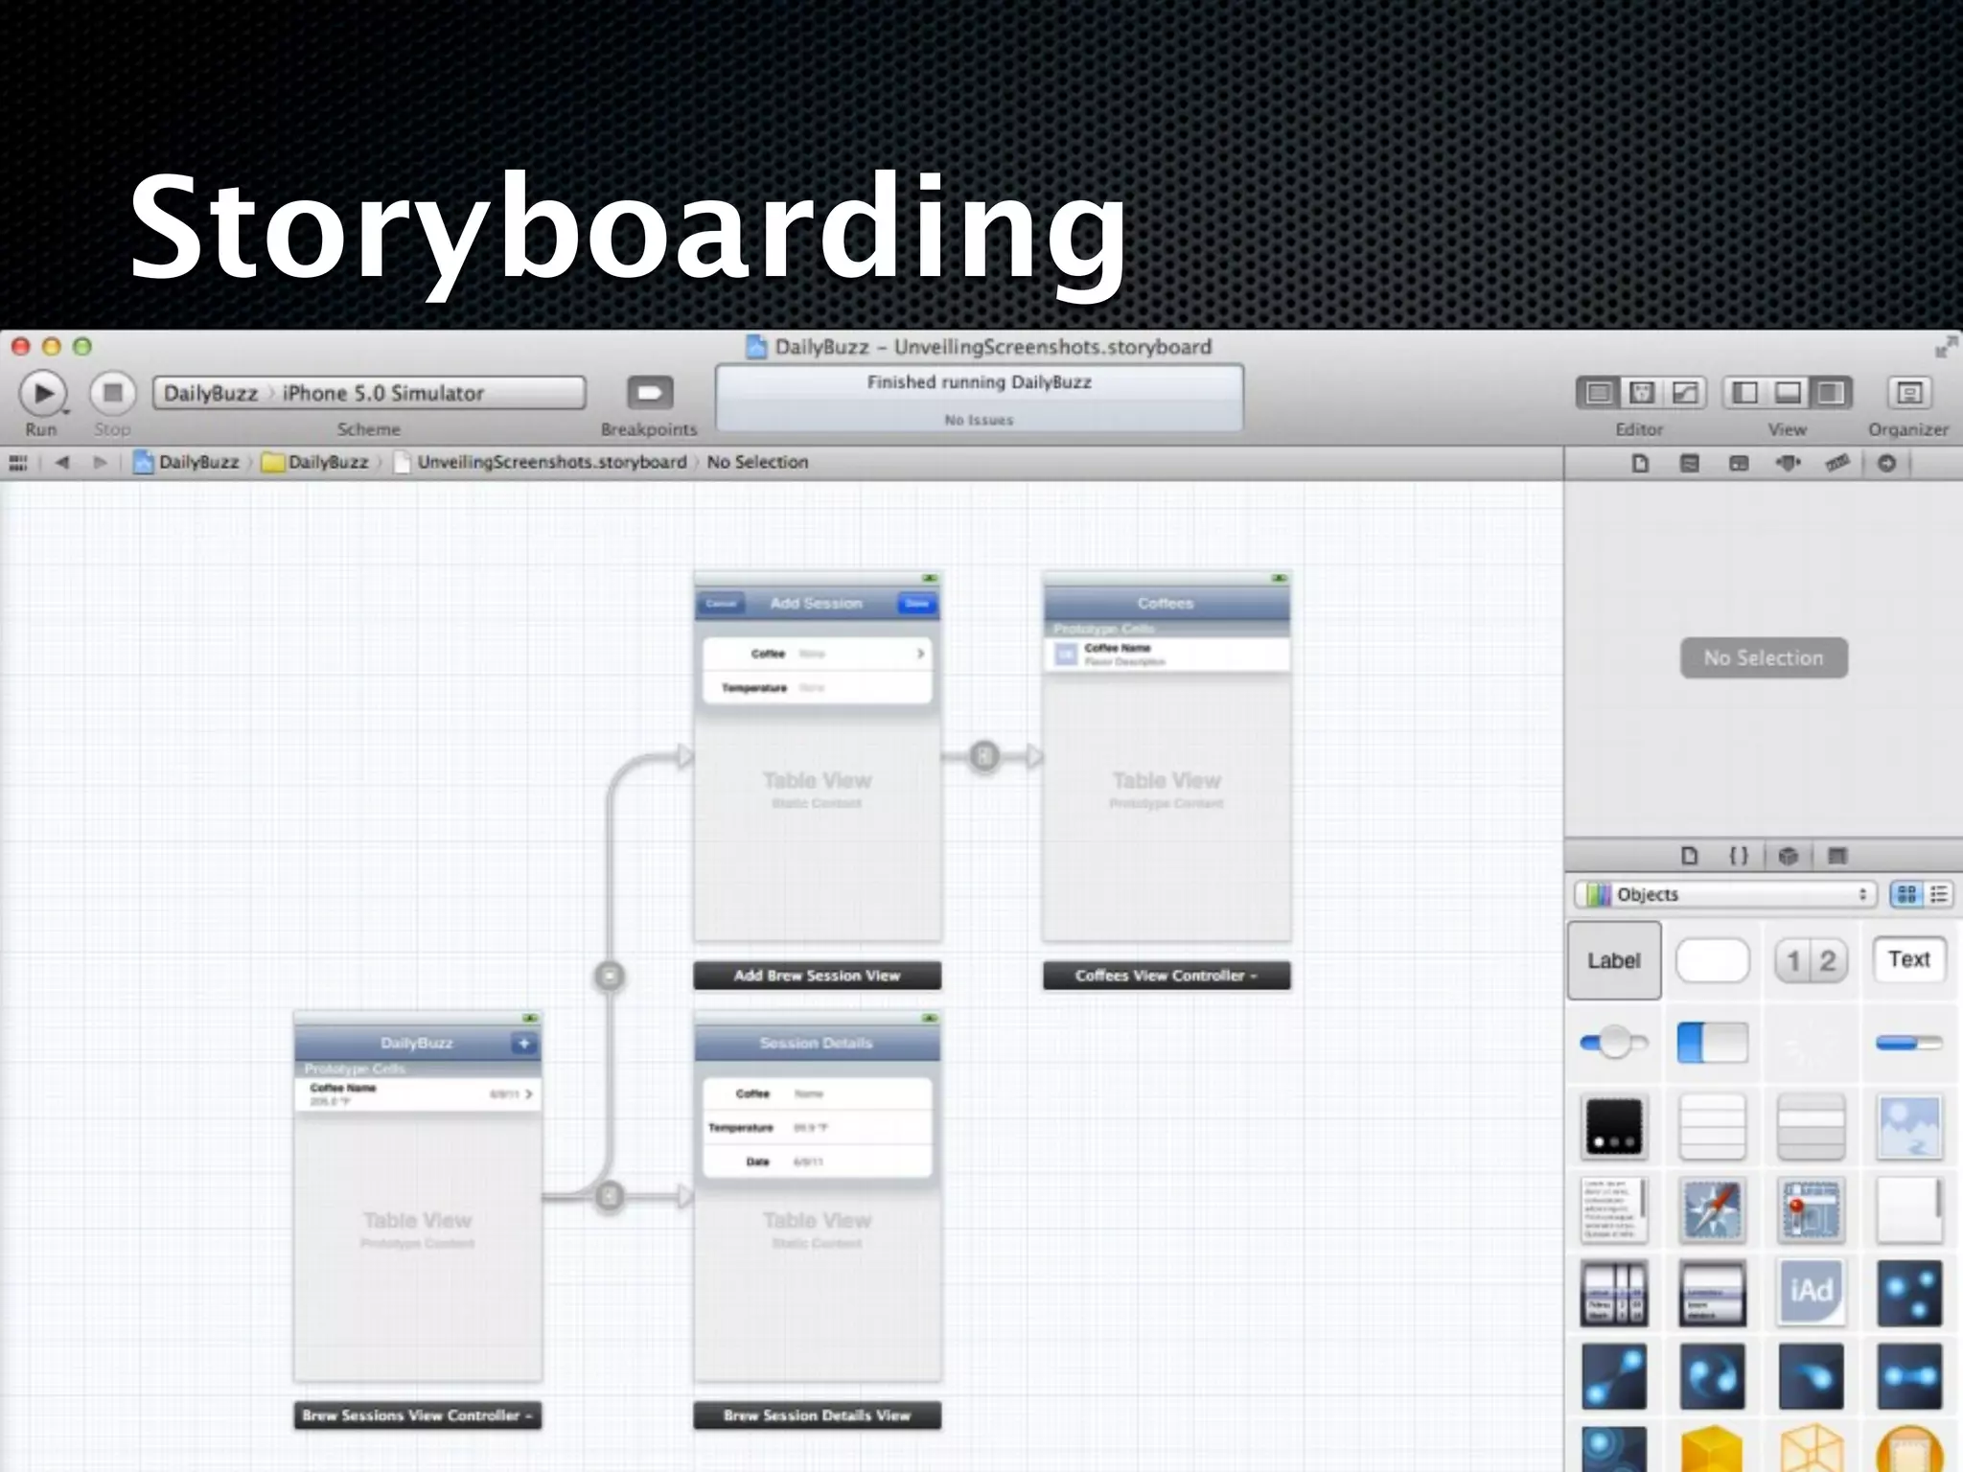Switch to Attributes inspector tab
This screenshot has width=1963, height=1472.
click(x=1789, y=464)
